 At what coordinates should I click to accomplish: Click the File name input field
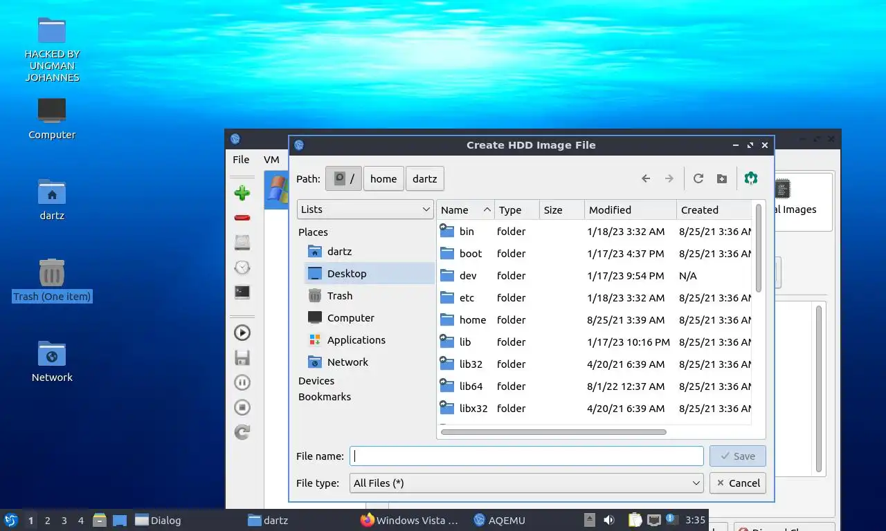tap(527, 456)
